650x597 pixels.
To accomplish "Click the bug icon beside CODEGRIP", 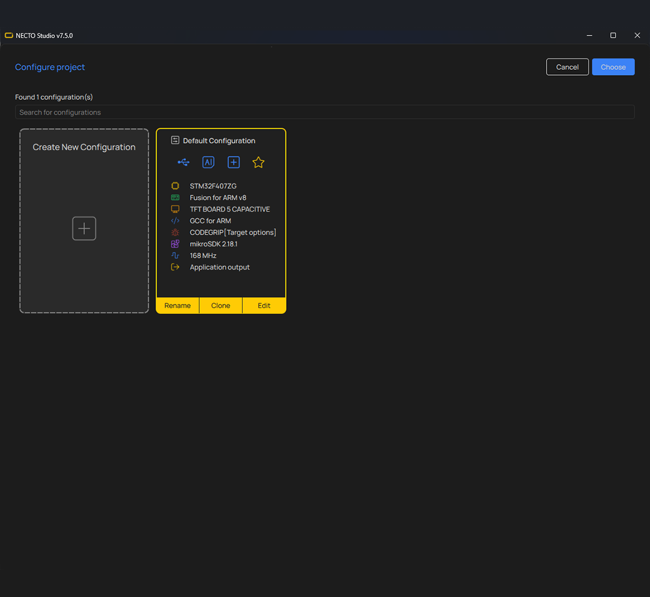I will click(175, 232).
